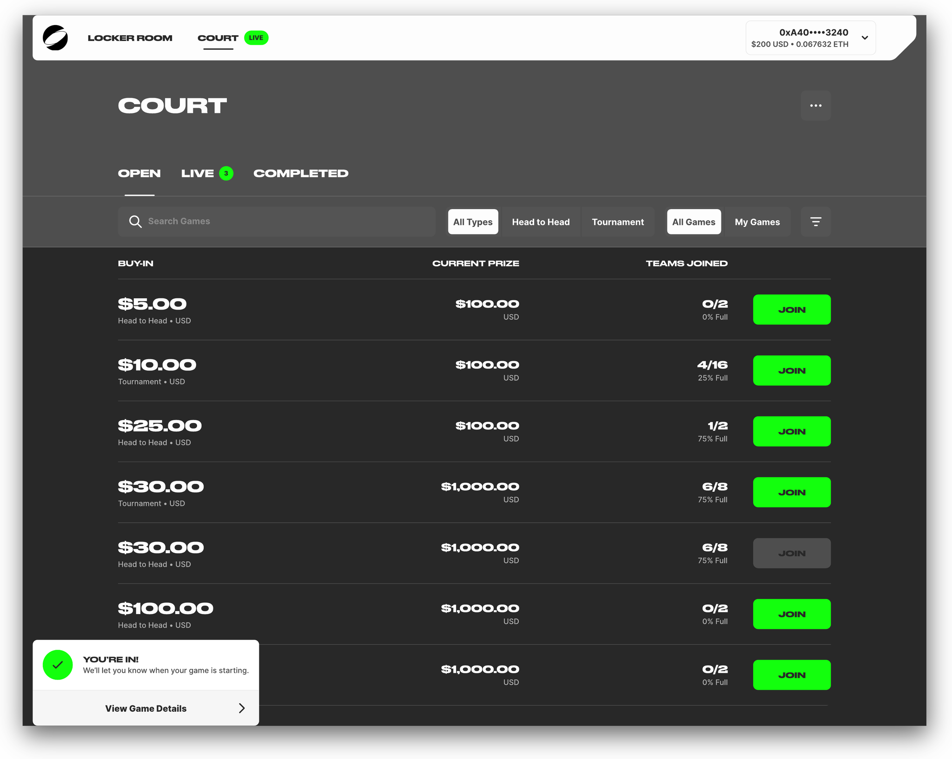Click the filter lines icon
Viewport: 952px width, 759px height.
[815, 222]
